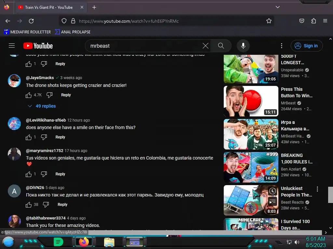Click the page vertical scrollbar thumb

(x=330, y=195)
